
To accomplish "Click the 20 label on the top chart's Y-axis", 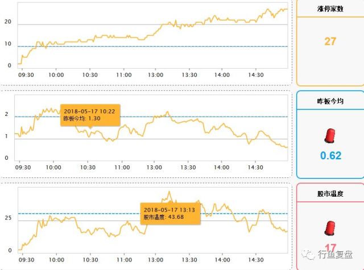I will click(8, 22).
